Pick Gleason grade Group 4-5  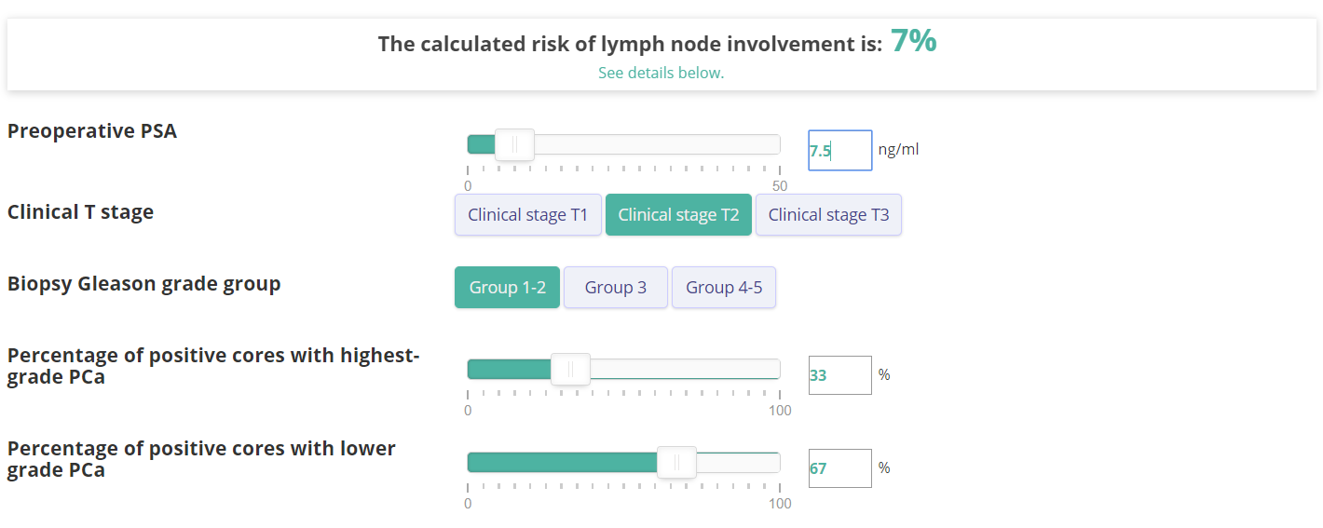point(724,287)
